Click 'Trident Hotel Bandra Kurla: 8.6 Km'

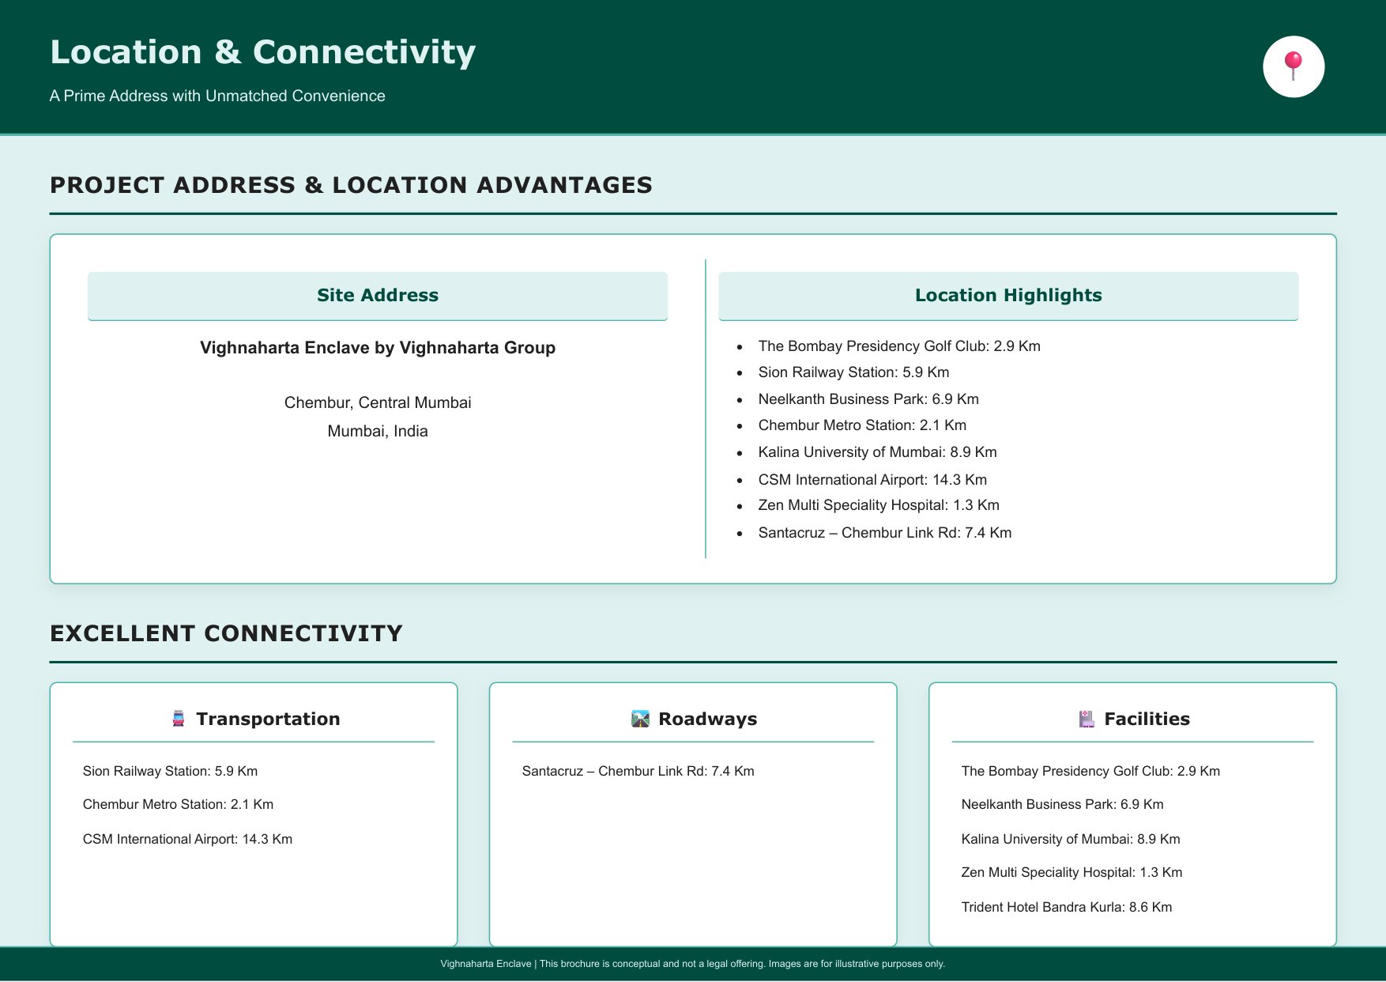(x=1067, y=907)
